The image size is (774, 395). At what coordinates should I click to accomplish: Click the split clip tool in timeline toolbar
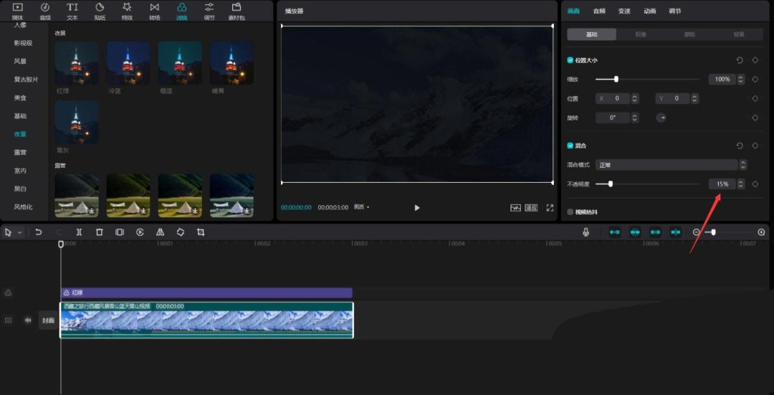79,232
